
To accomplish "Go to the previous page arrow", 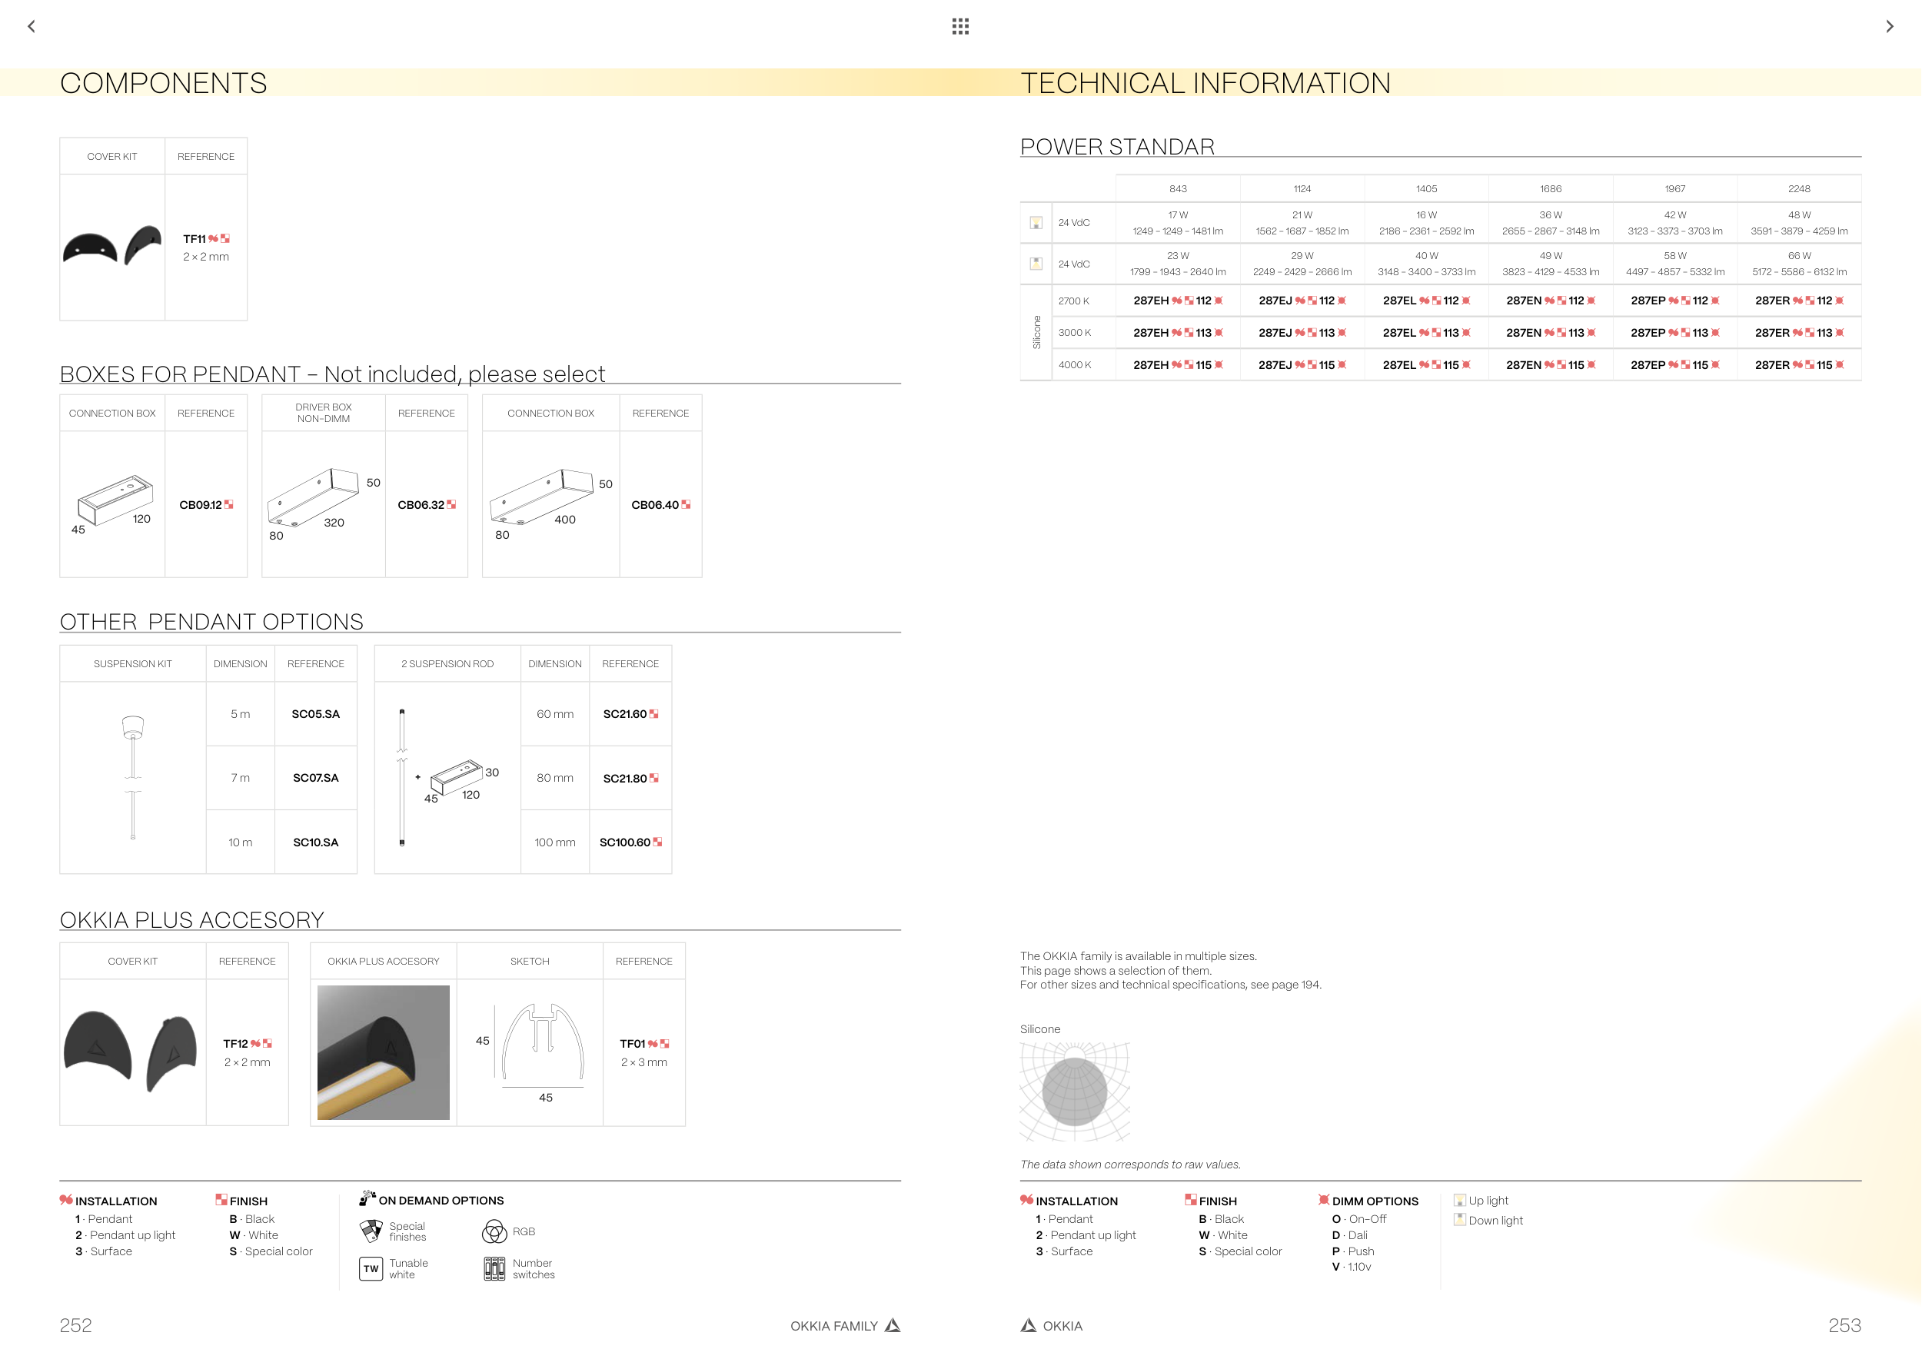I will pyautogui.click(x=32, y=26).
